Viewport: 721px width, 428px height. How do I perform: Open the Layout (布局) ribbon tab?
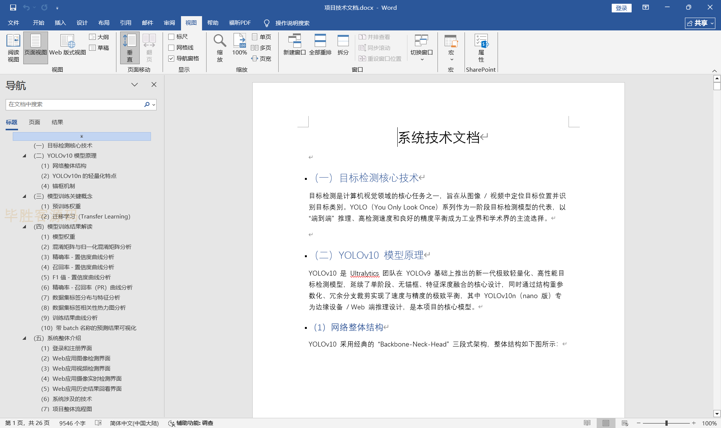pos(104,23)
